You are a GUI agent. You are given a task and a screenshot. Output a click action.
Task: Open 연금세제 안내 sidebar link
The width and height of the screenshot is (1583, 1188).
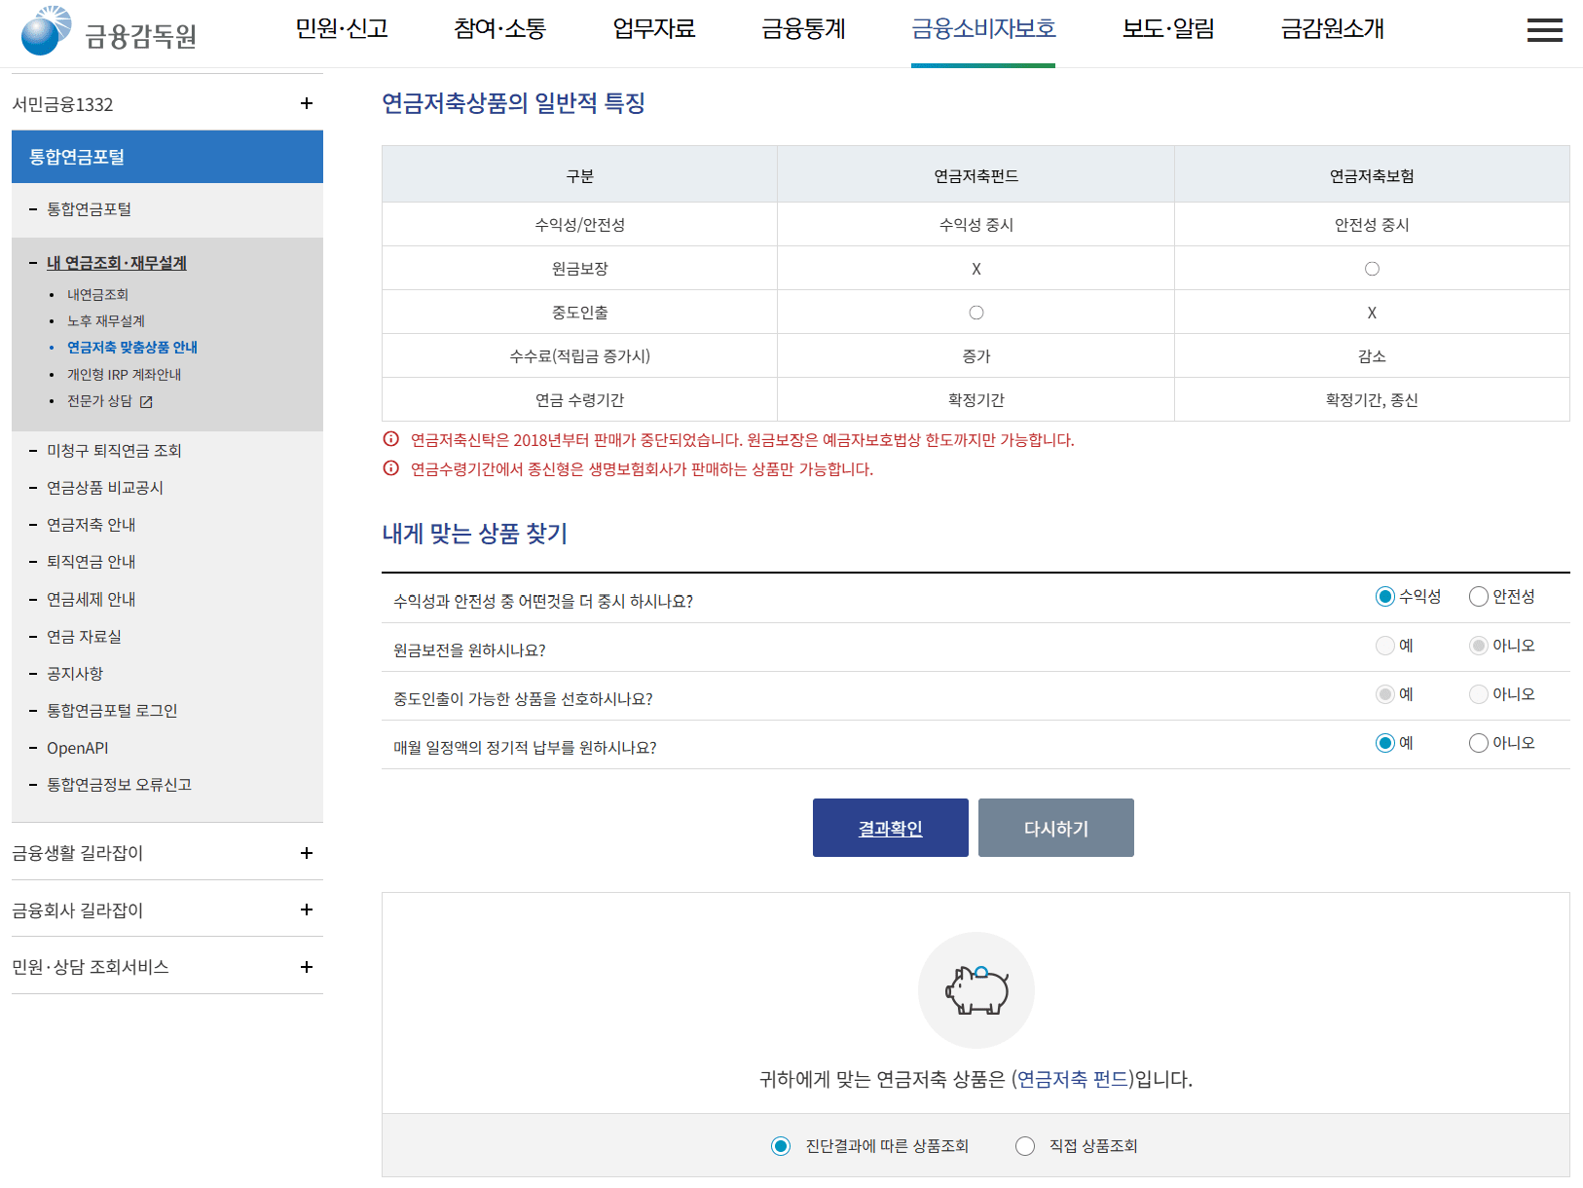92,600
